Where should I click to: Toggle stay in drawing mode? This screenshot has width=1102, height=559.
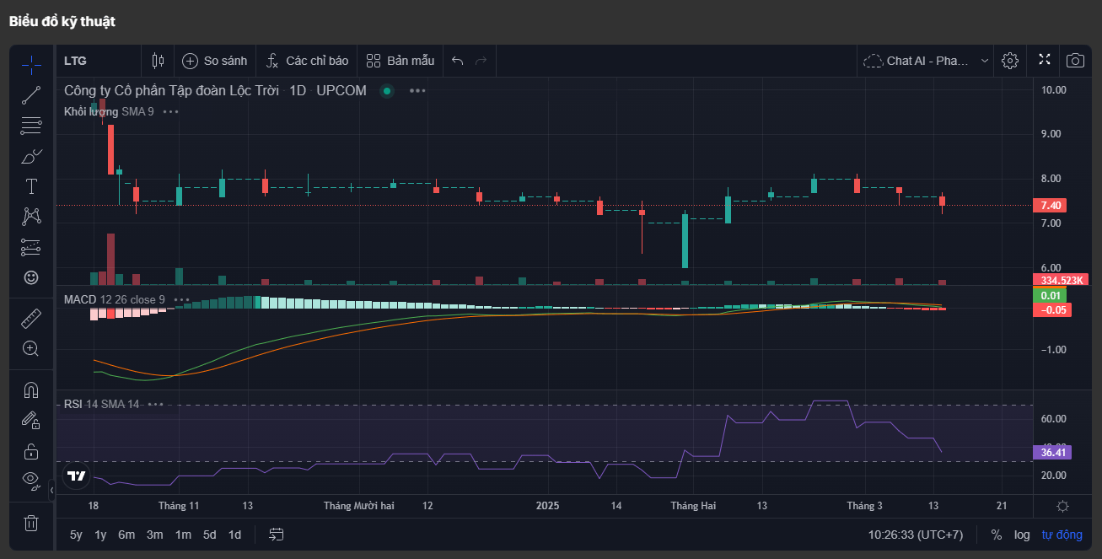[x=31, y=420]
